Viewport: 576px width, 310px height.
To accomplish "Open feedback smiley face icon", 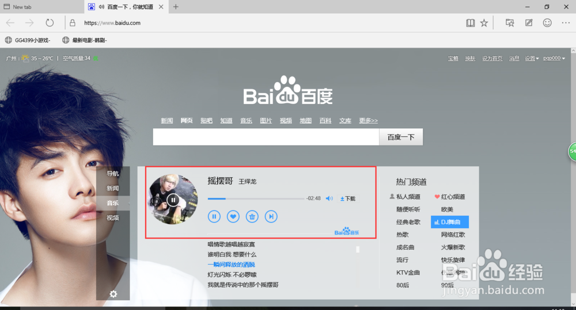I will click(x=547, y=23).
